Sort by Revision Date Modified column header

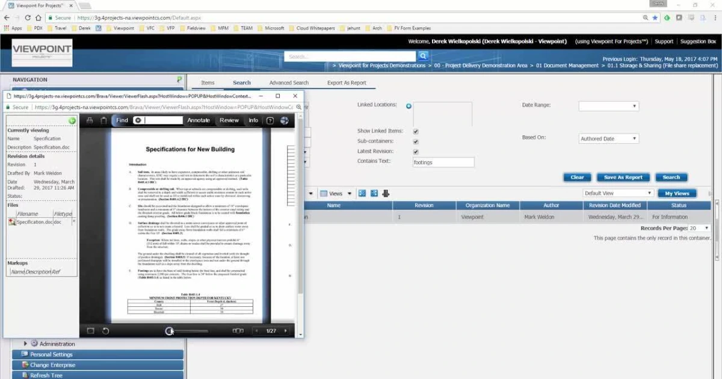click(x=614, y=205)
